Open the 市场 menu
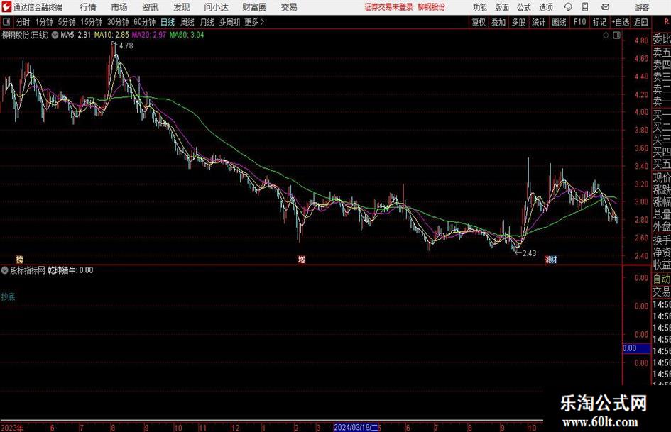The image size is (671, 432). coord(119,7)
